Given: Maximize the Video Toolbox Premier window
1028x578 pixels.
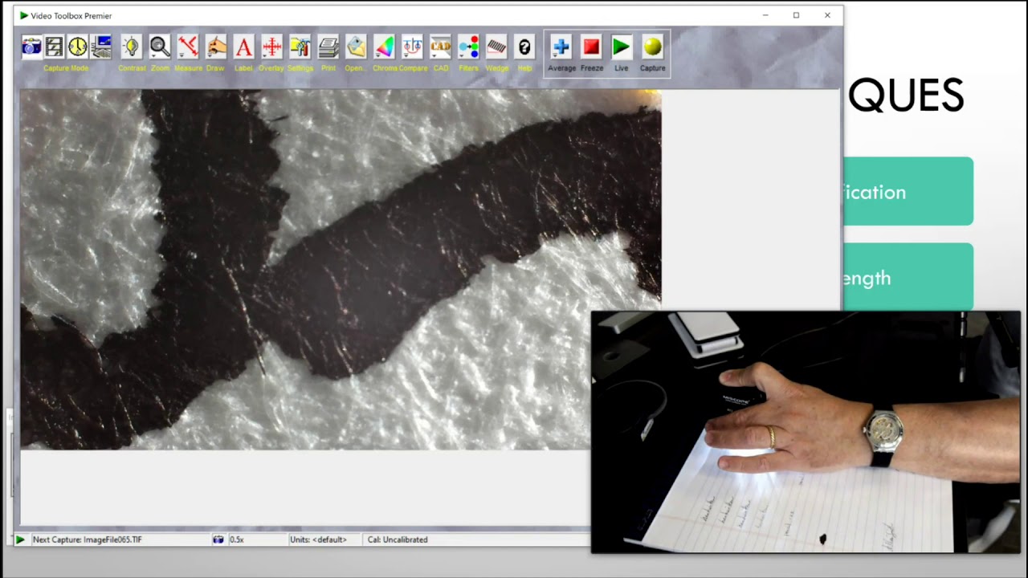Looking at the screenshot, I should [796, 15].
